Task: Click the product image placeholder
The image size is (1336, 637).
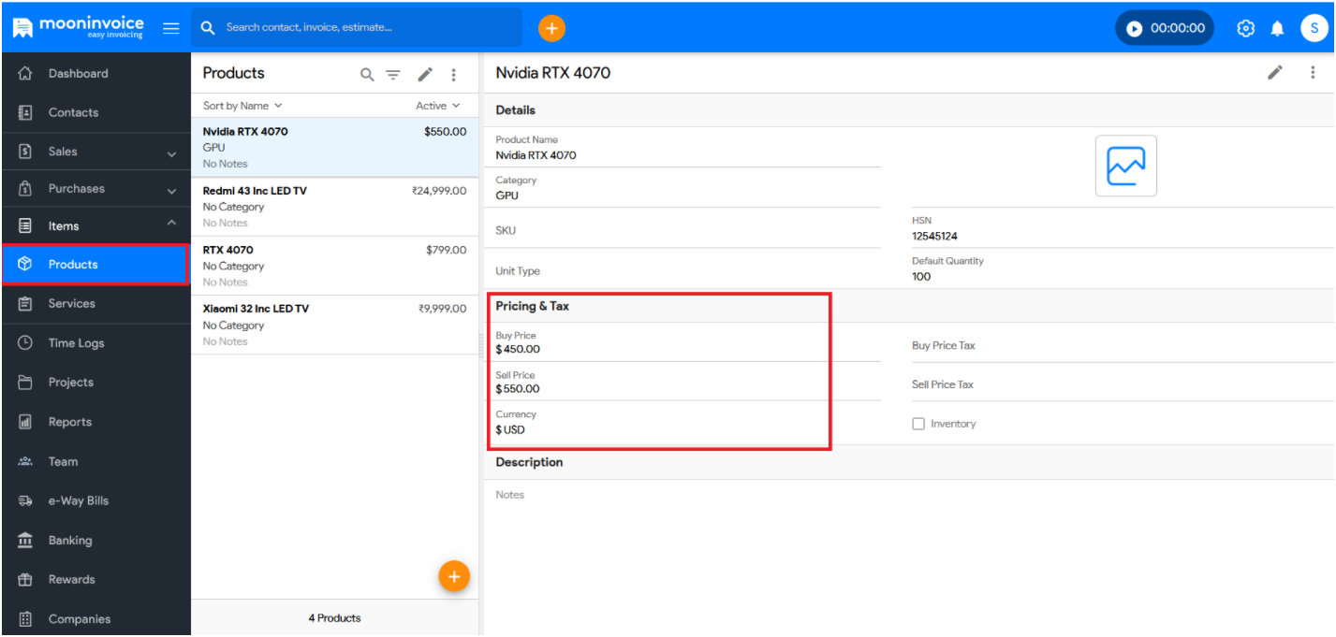Action: 1125,166
